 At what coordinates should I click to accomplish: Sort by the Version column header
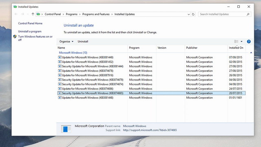pyautogui.click(x=170, y=48)
